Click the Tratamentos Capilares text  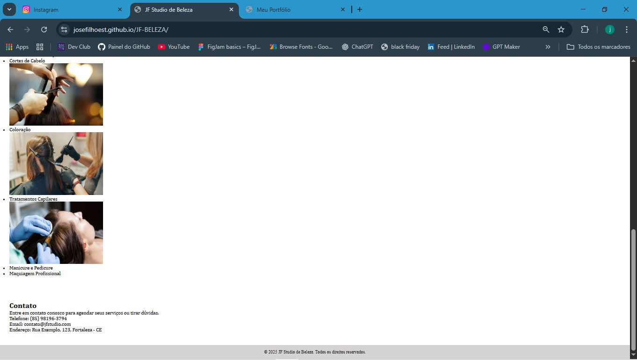click(33, 199)
